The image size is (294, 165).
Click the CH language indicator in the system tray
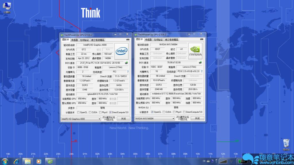[x=204, y=161]
